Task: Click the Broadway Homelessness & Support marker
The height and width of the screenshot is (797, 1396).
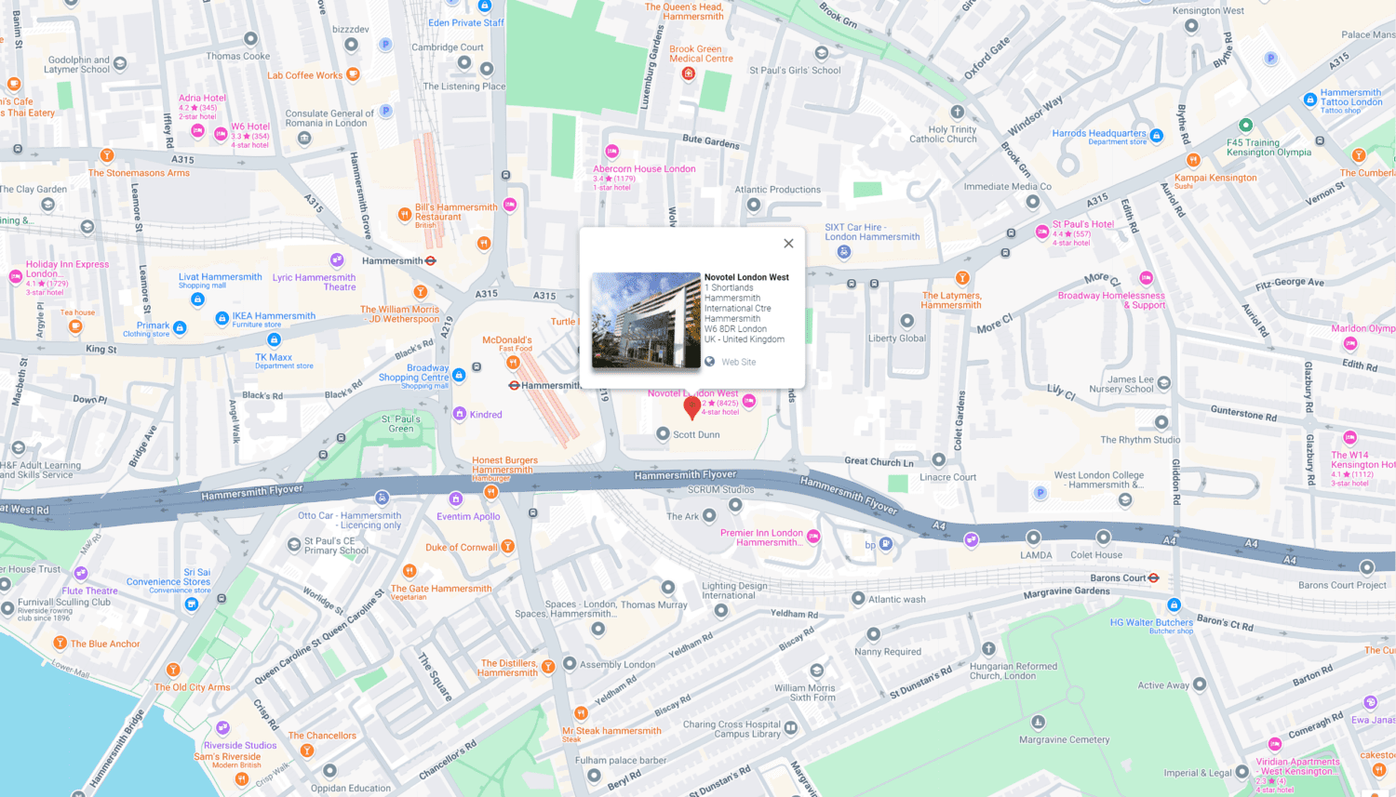Action: coord(1147,278)
